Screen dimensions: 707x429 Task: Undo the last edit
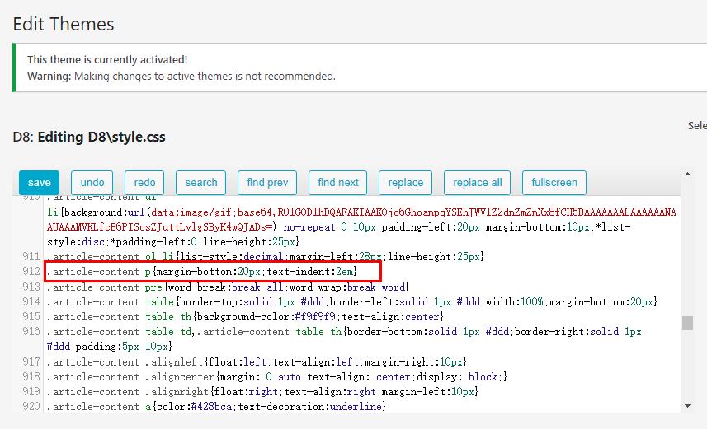pos(92,183)
